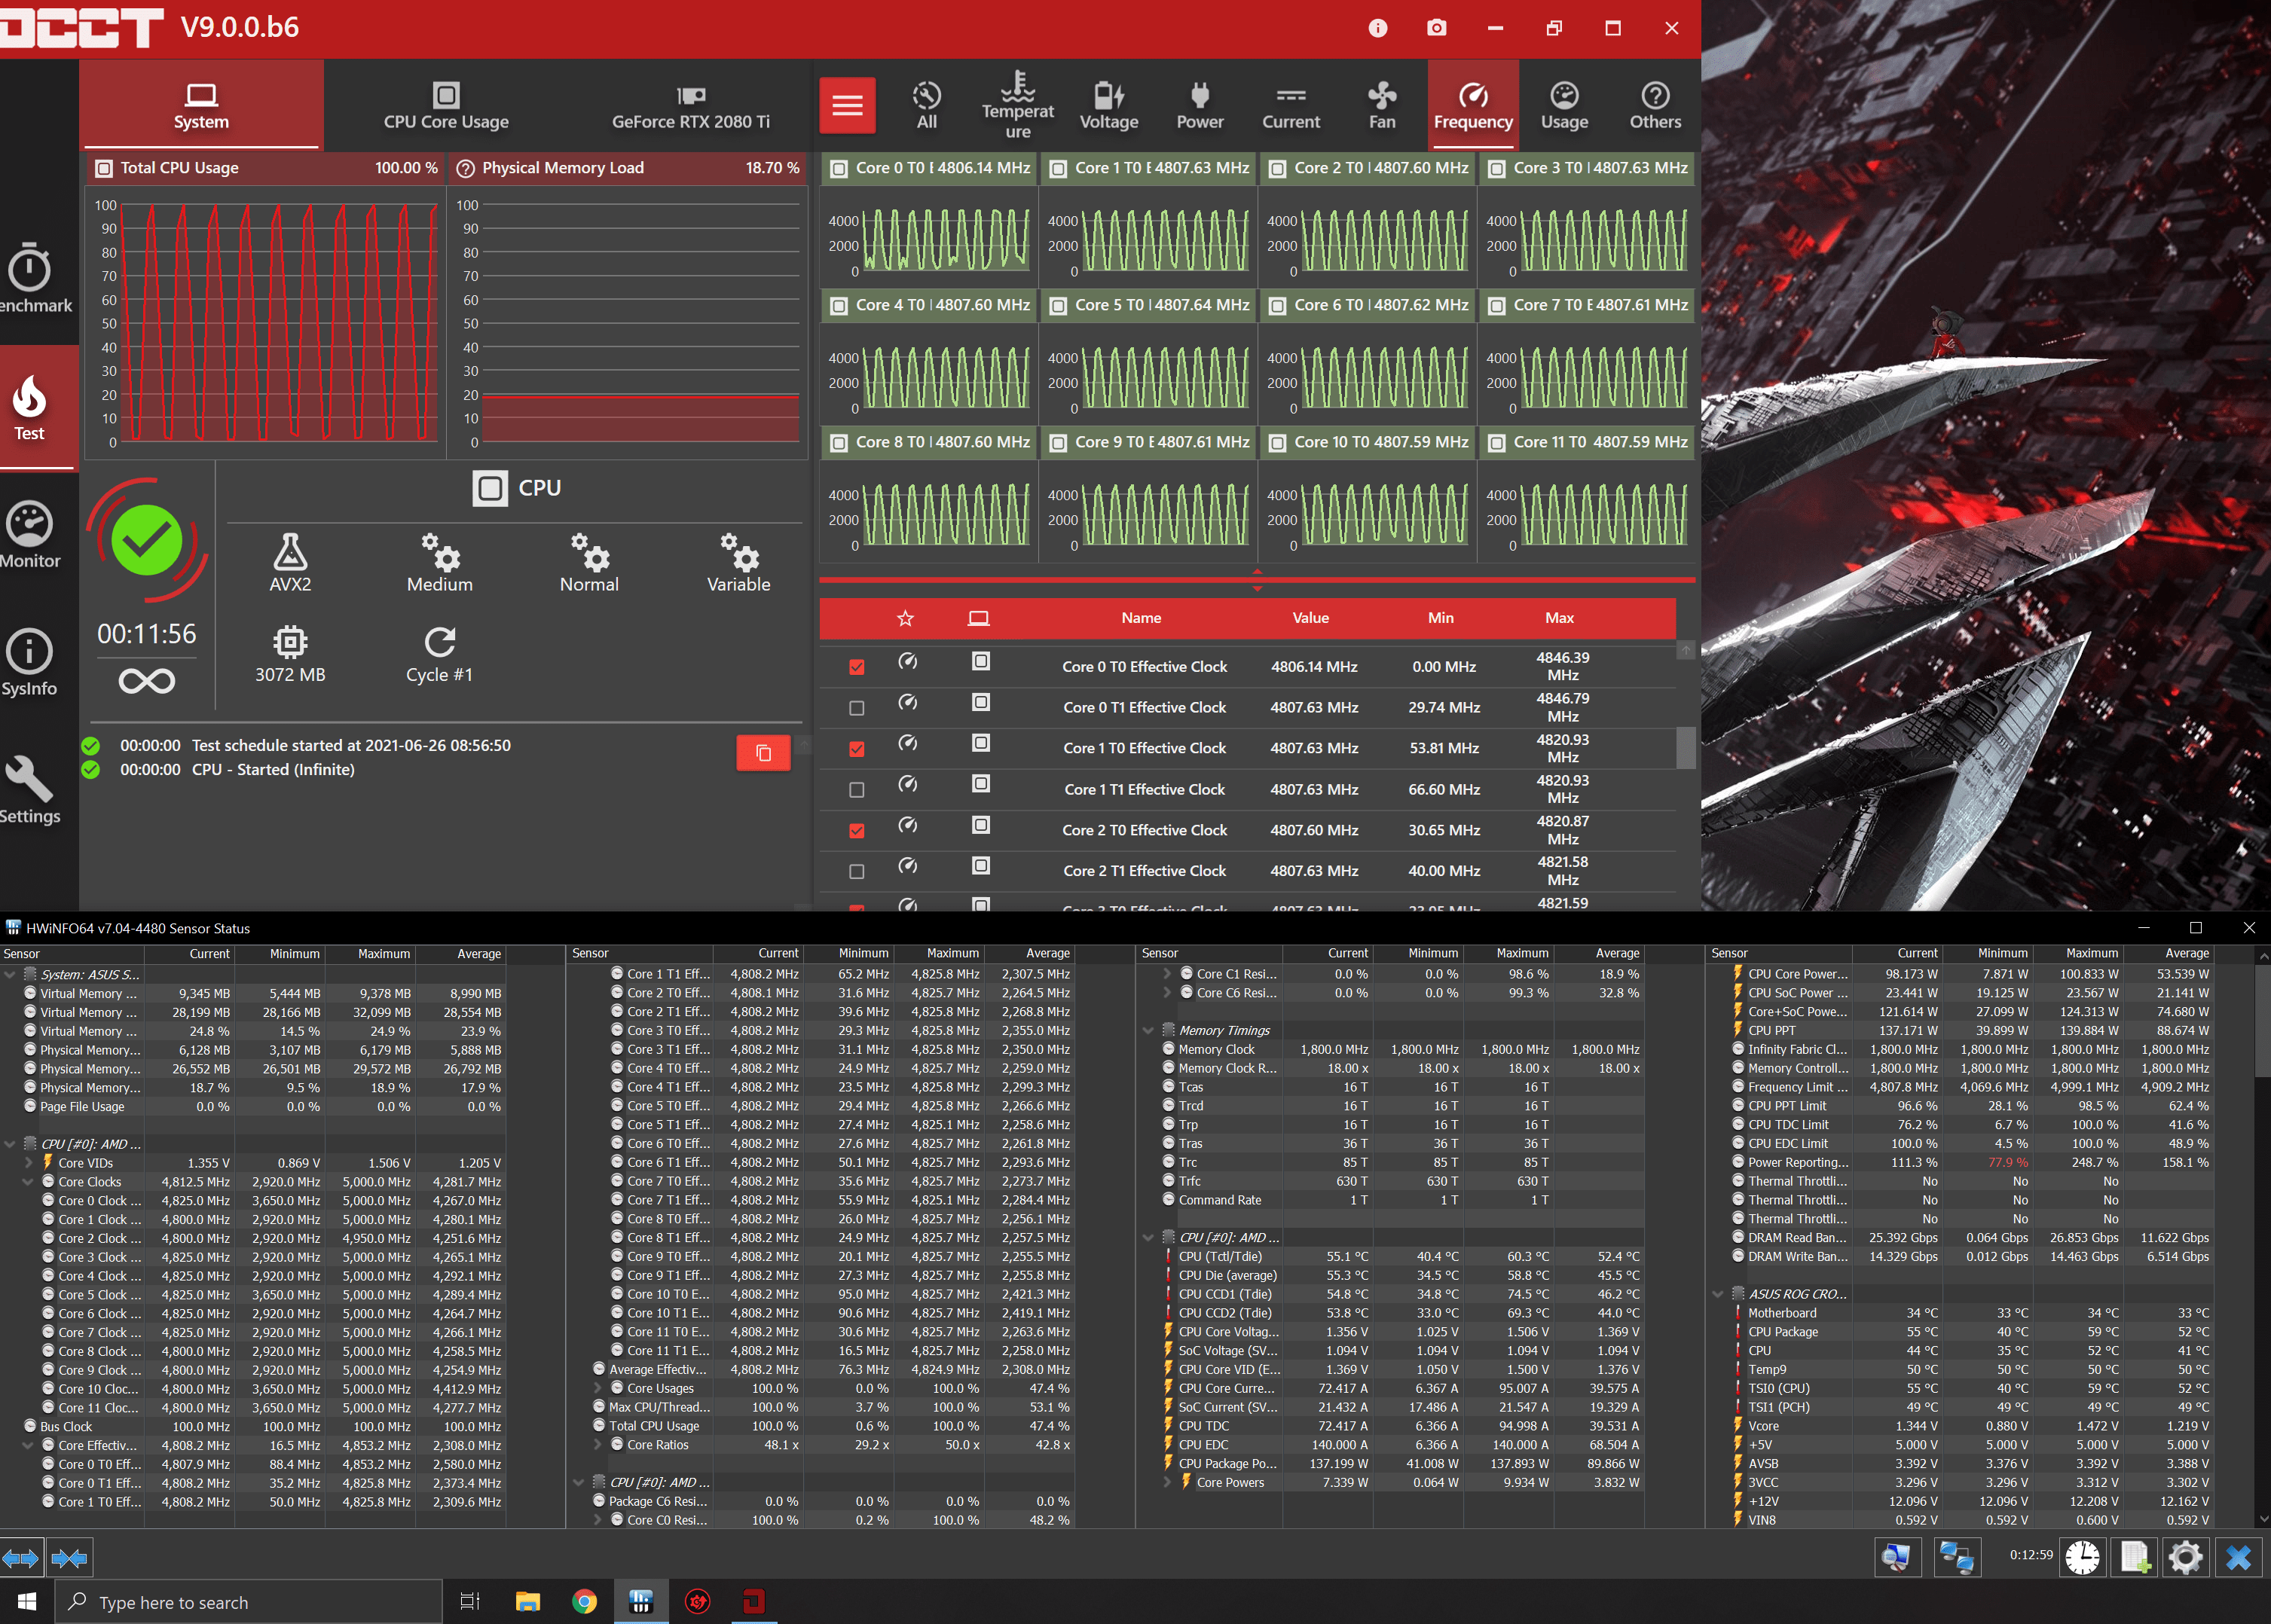
Task: Click the Cycle #1 refresh icon
Action: pyautogui.click(x=439, y=642)
